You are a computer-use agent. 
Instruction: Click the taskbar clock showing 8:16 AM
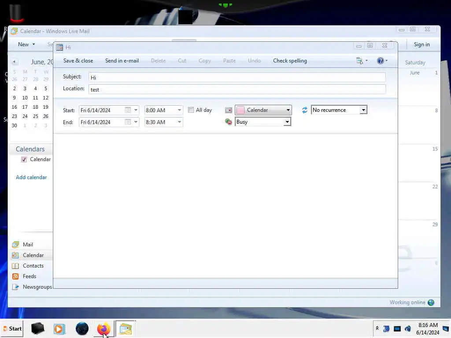coord(428,328)
